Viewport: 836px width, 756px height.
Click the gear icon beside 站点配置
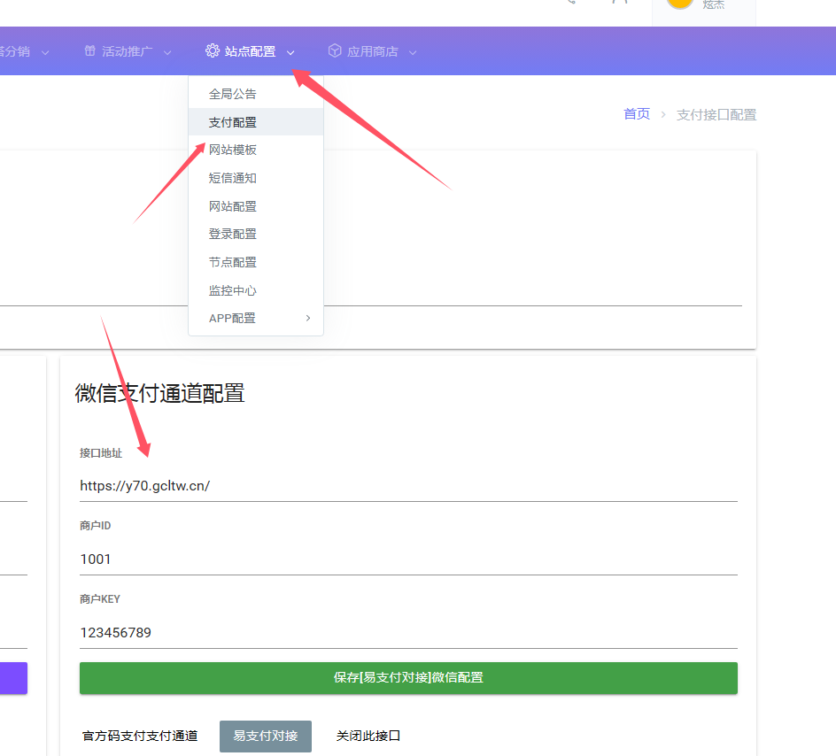[x=212, y=50]
